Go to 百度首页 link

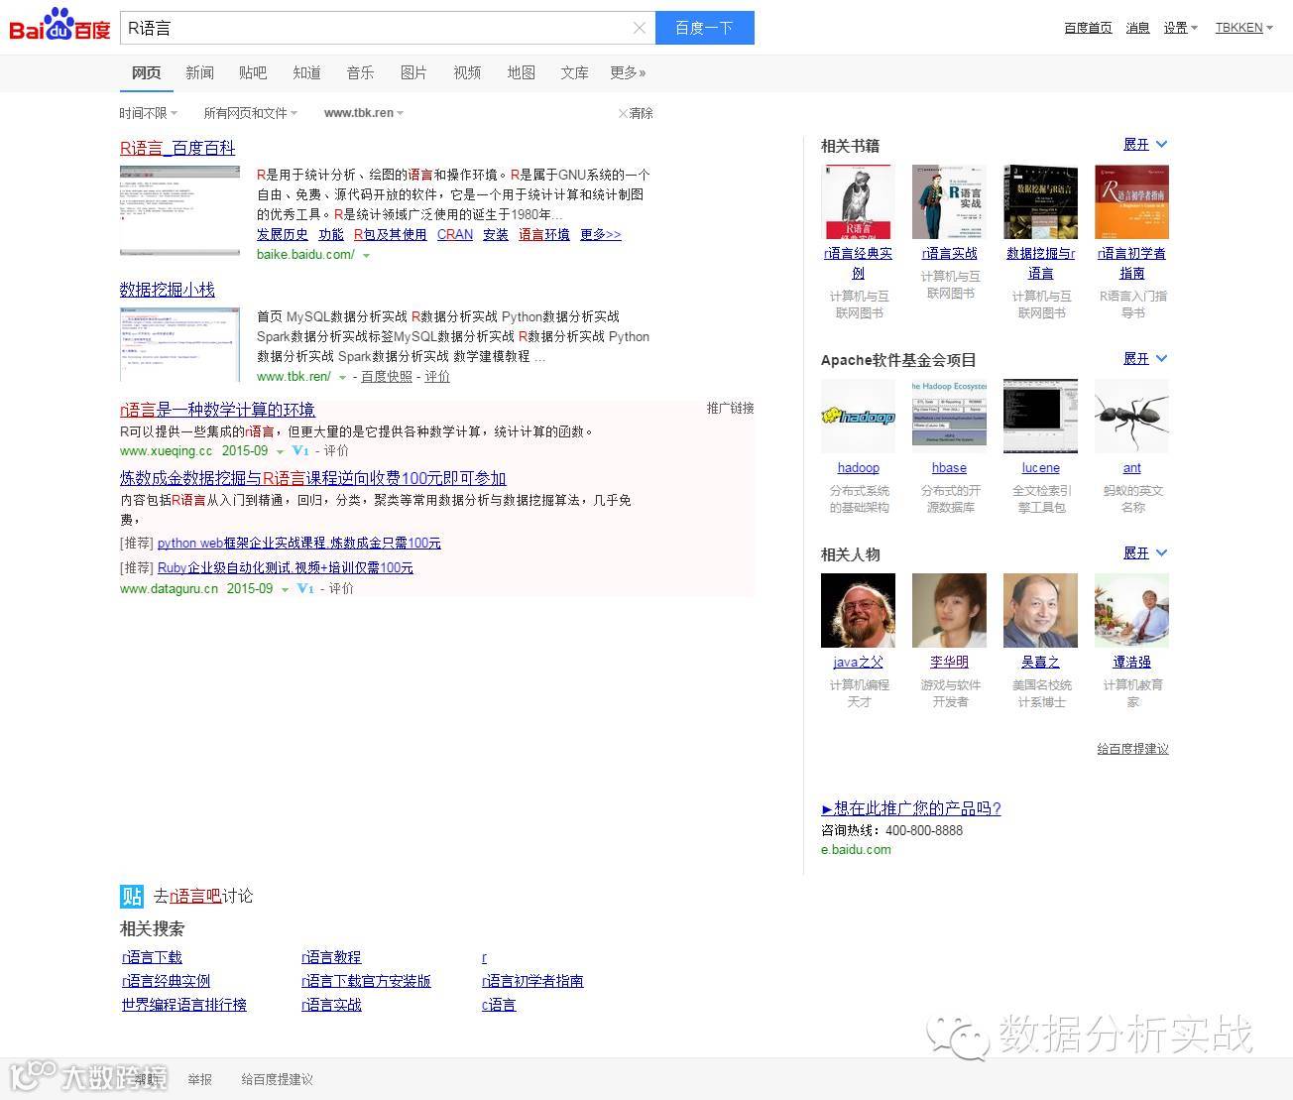(x=1088, y=28)
